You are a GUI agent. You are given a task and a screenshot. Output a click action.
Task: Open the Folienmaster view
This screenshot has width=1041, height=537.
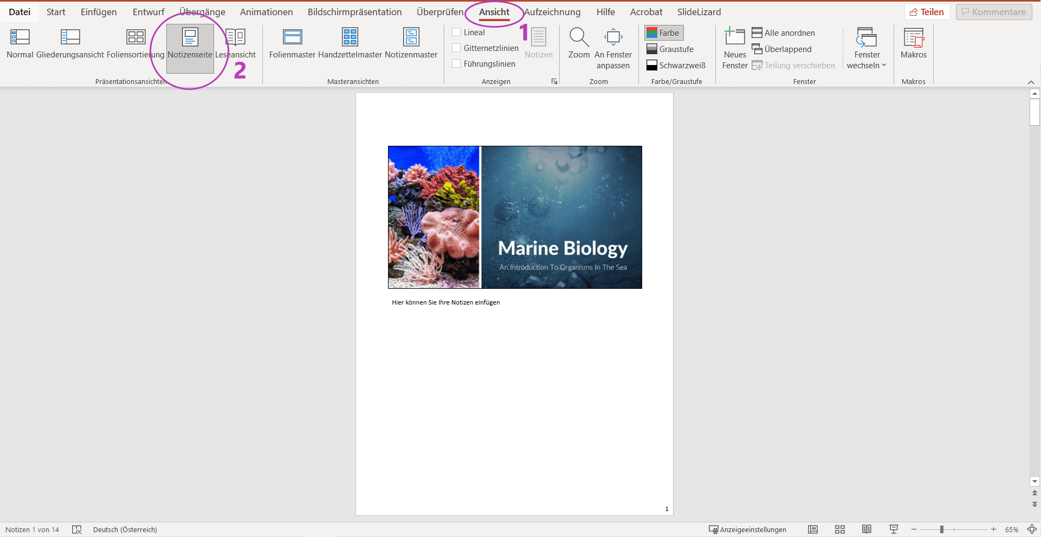pos(292,43)
